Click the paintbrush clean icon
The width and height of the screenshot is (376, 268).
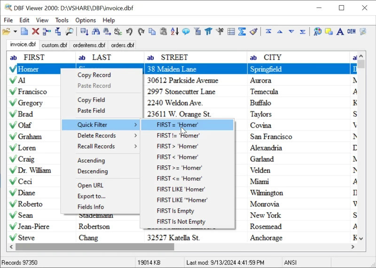pos(253,31)
